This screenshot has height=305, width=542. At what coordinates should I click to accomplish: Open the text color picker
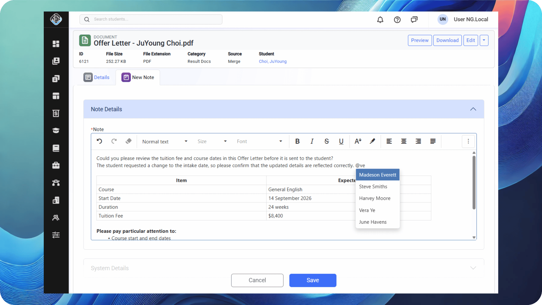(358, 141)
